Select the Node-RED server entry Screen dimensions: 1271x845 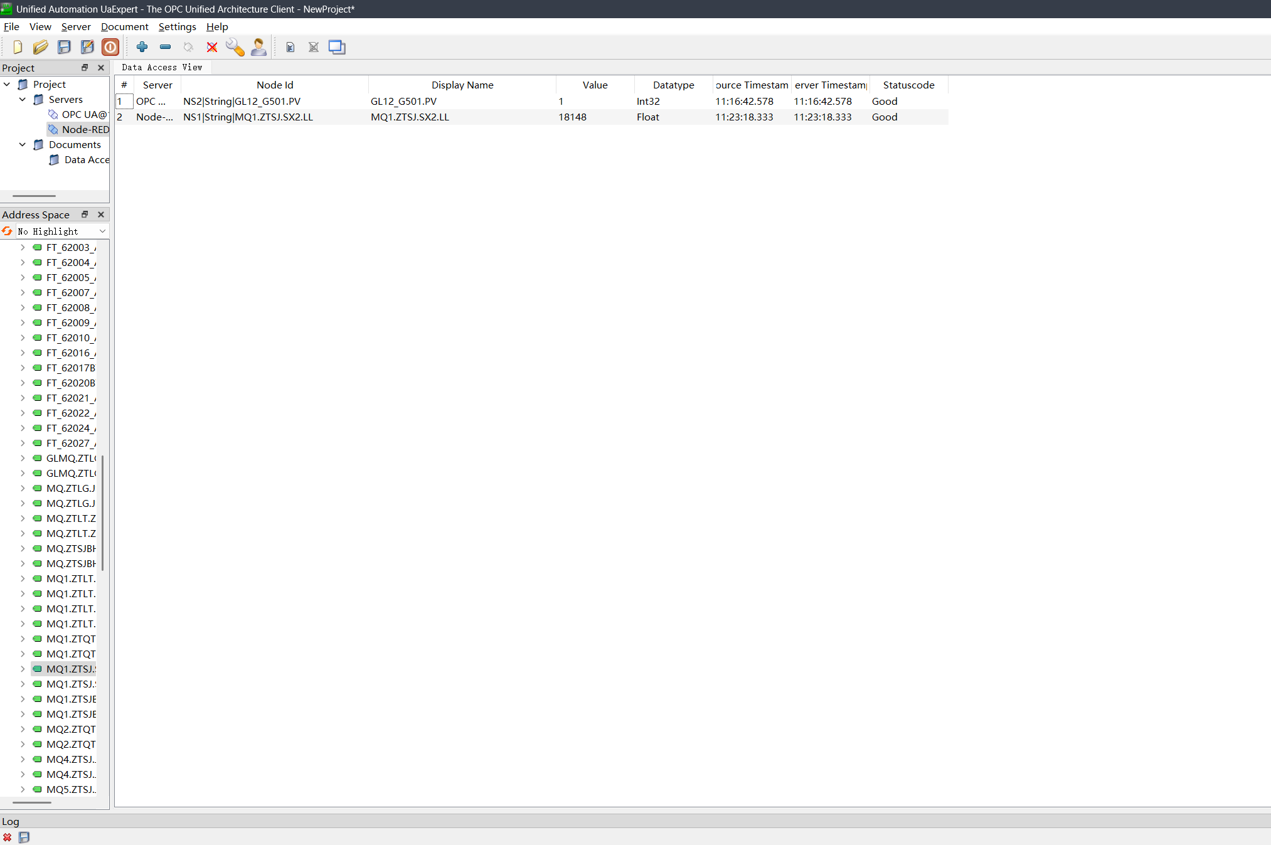pyautogui.click(x=85, y=129)
